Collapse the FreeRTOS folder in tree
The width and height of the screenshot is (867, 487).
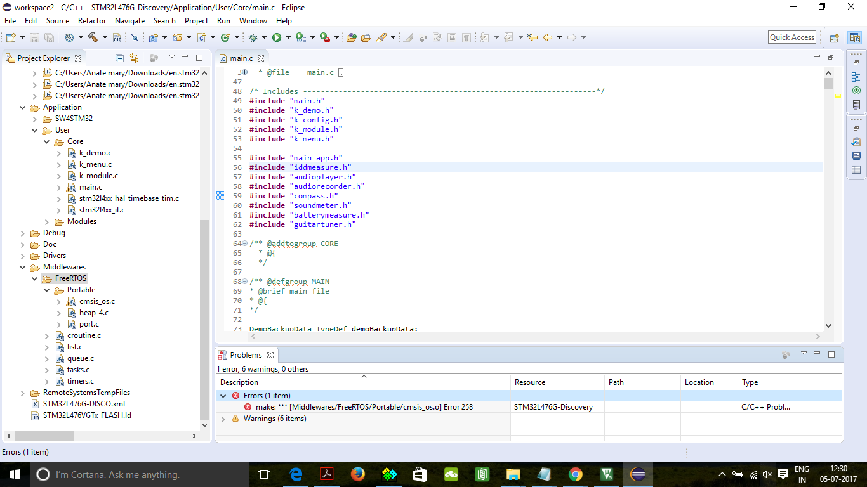tap(35, 278)
